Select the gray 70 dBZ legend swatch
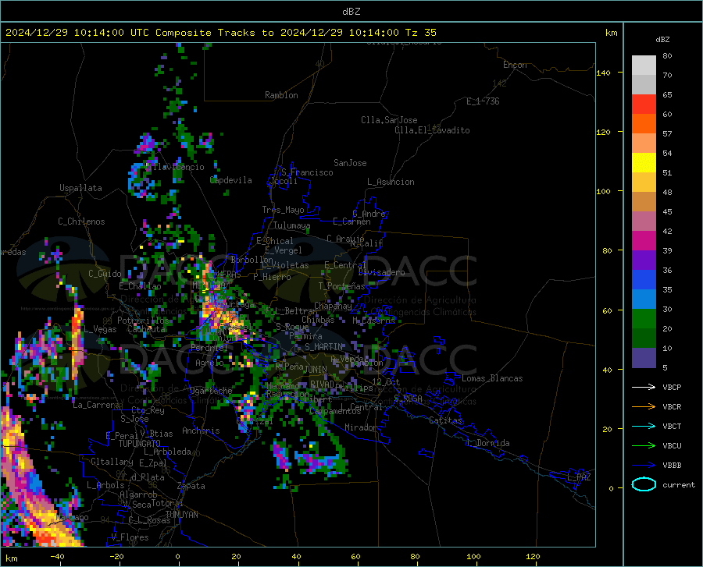The image size is (703, 567). click(x=644, y=84)
